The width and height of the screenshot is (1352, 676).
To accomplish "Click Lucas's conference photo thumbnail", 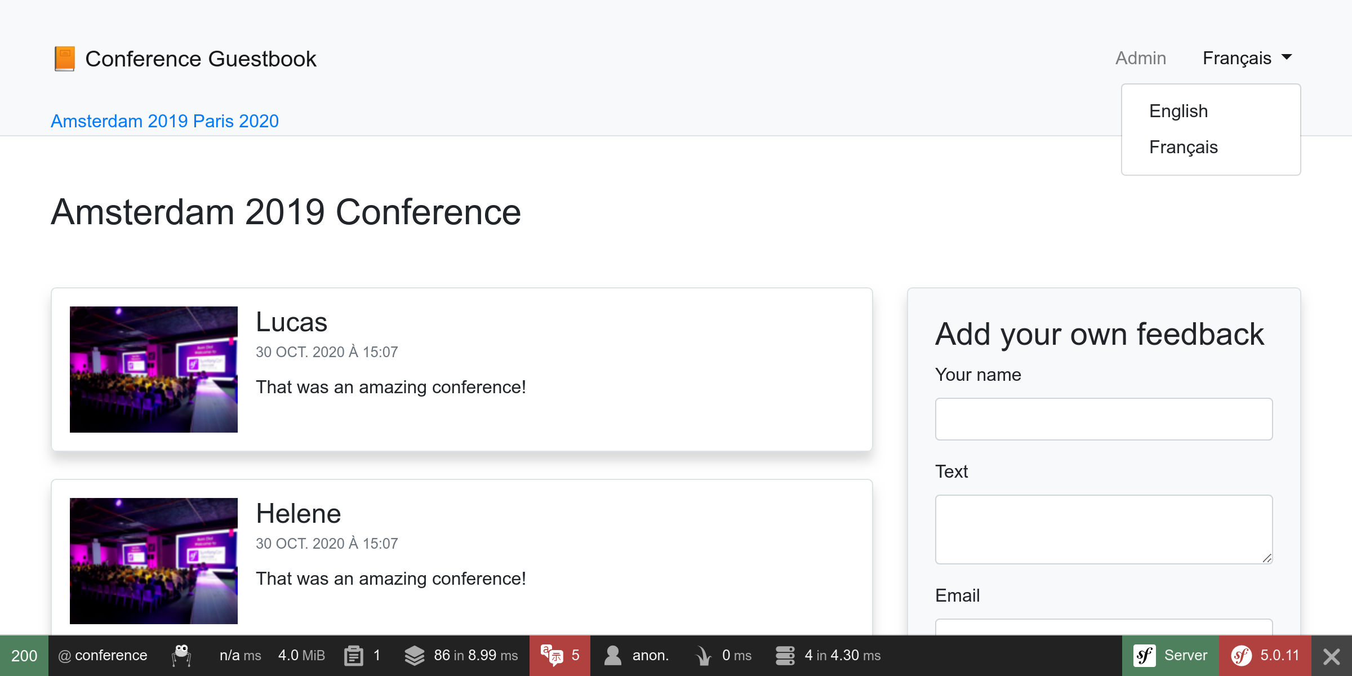I will (x=154, y=370).
